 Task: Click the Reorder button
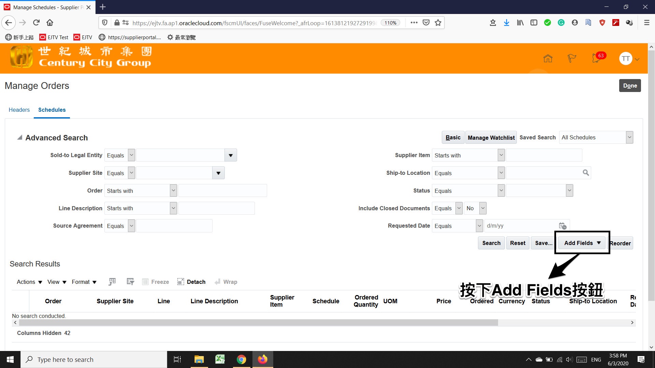[621, 243]
